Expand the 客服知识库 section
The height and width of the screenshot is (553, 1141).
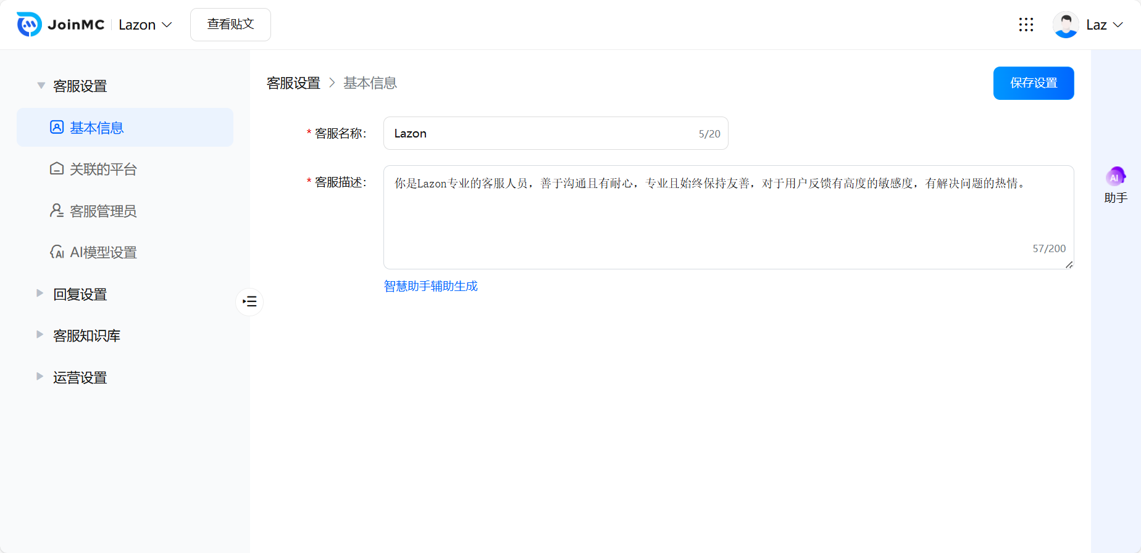40,335
